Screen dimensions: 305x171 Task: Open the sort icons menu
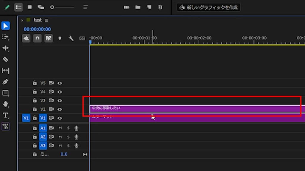coord(85,7)
